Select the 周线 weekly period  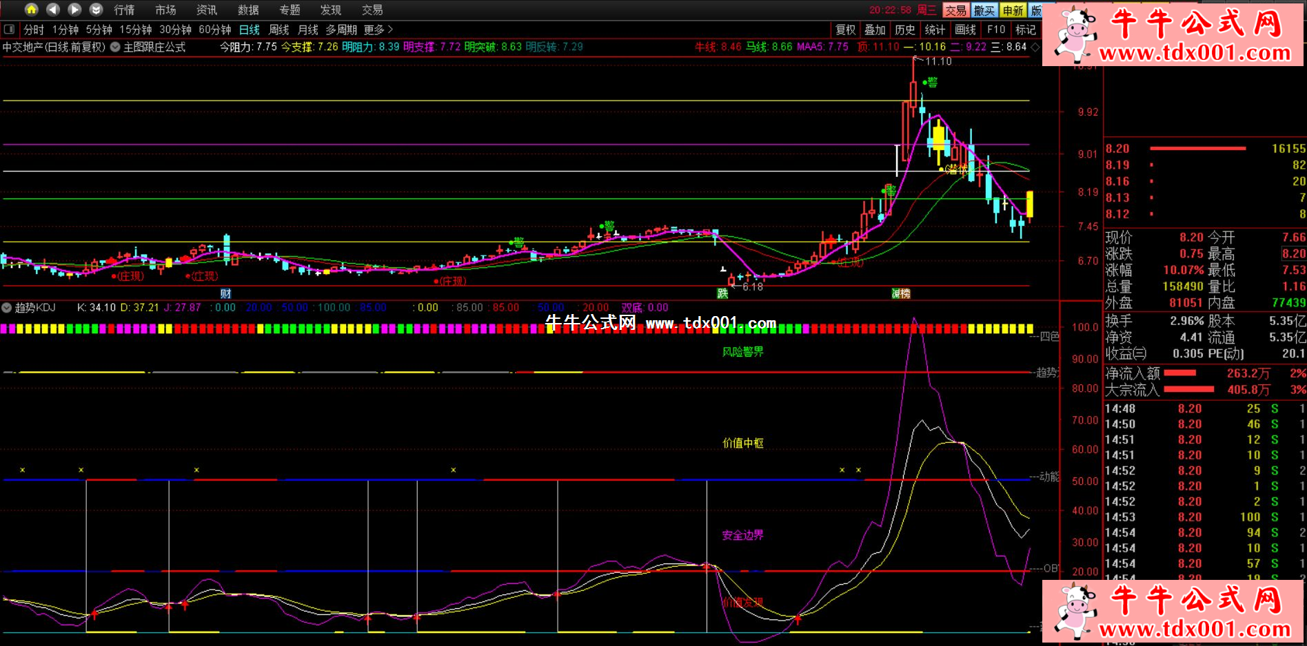click(x=279, y=30)
